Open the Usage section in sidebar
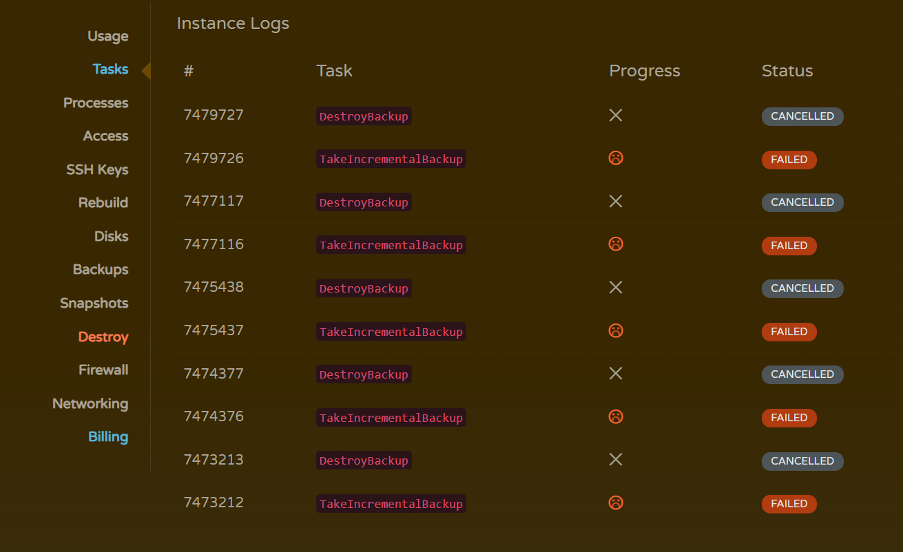The width and height of the screenshot is (903, 552). coord(108,36)
